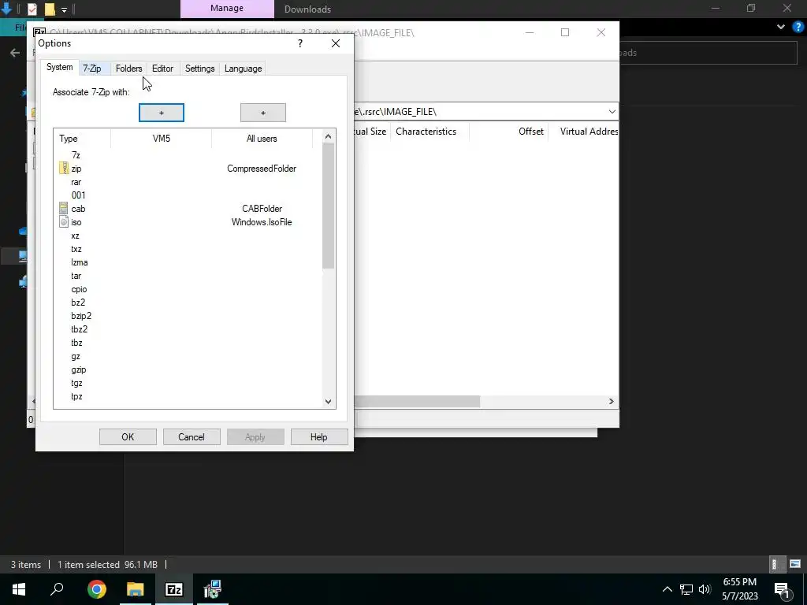Confirm with the OK button
The width and height of the screenshot is (807, 605).
coord(128,436)
